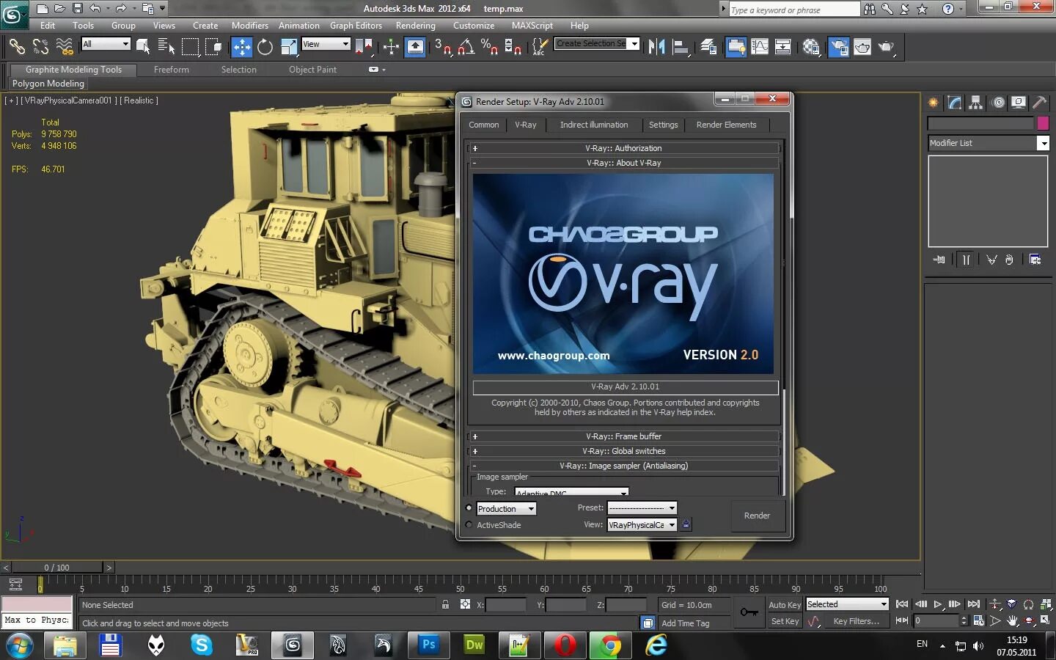Toggle the Graphite Modeling ribbon

coord(736,47)
